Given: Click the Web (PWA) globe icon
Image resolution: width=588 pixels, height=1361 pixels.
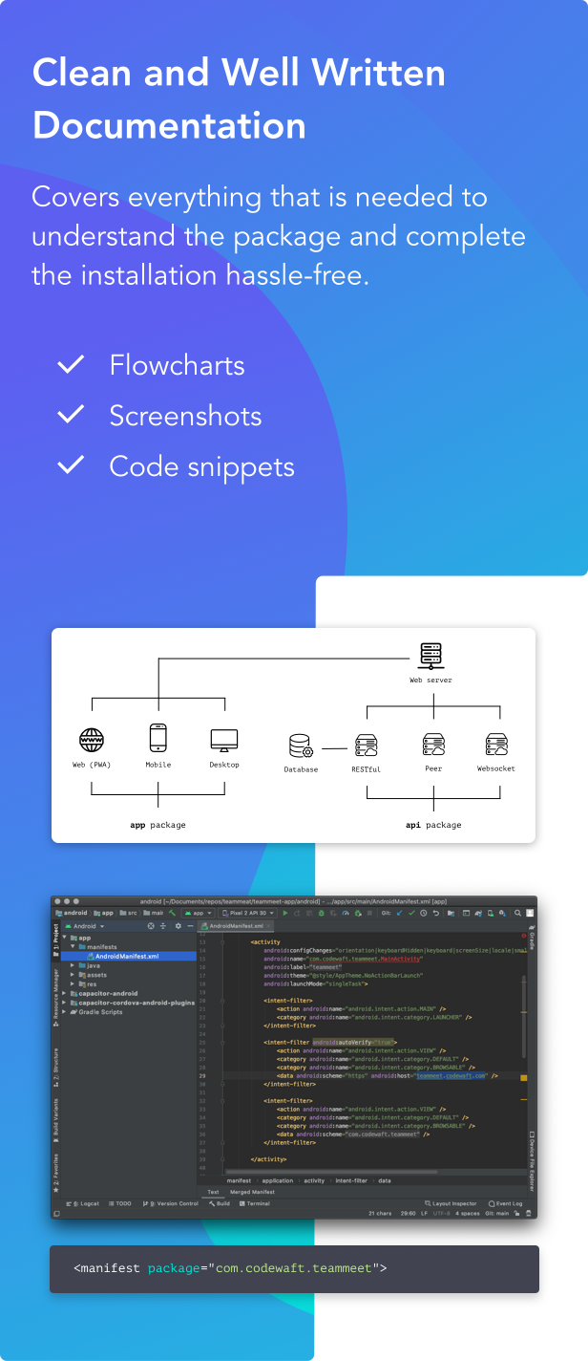Looking at the screenshot, I should pos(92,739).
